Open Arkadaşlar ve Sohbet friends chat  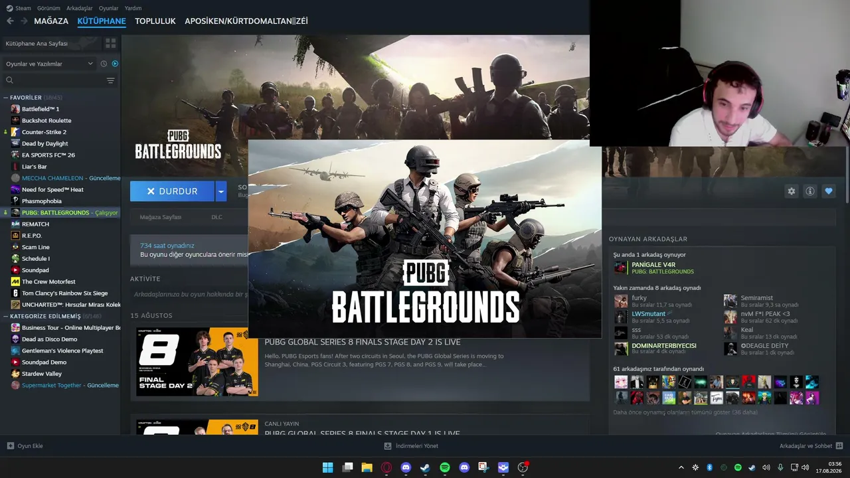(x=811, y=446)
